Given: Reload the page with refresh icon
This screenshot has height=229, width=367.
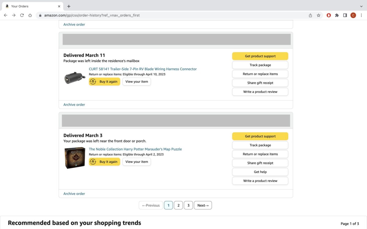Looking at the screenshot, I should click(x=22, y=15).
